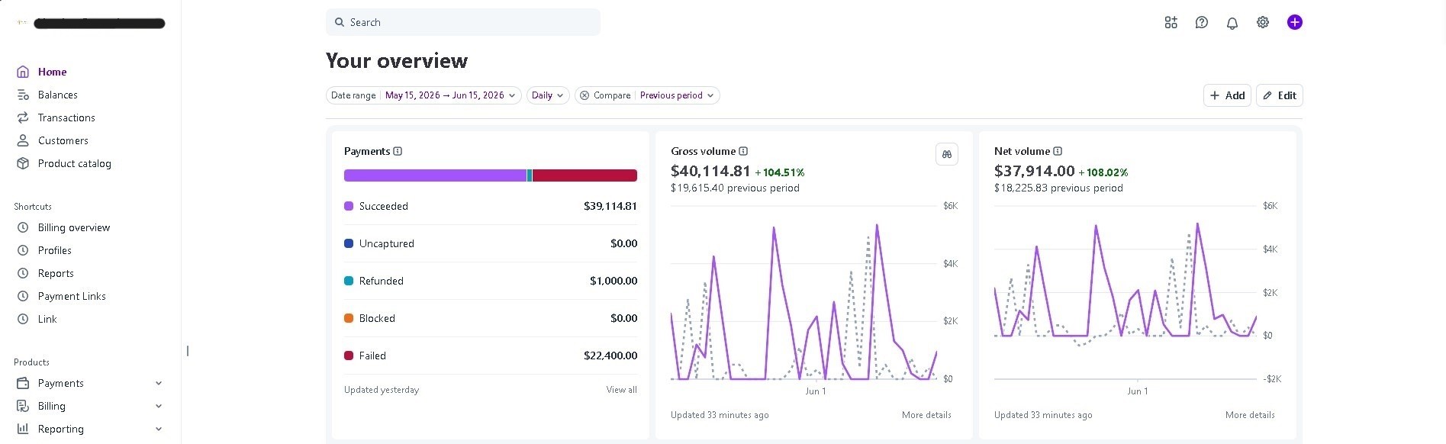Click the Reporting bar chart icon
1446x444 pixels.
point(23,429)
